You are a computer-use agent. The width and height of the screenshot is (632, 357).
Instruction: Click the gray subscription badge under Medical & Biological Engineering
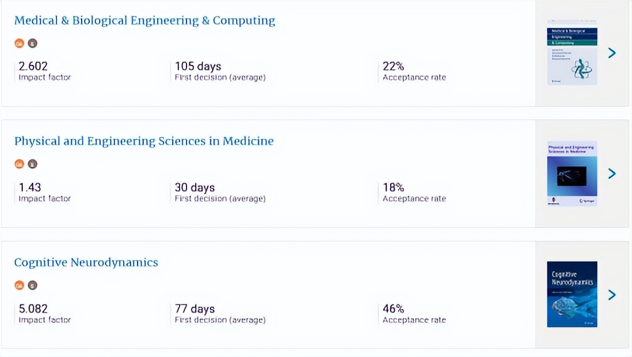33,43
